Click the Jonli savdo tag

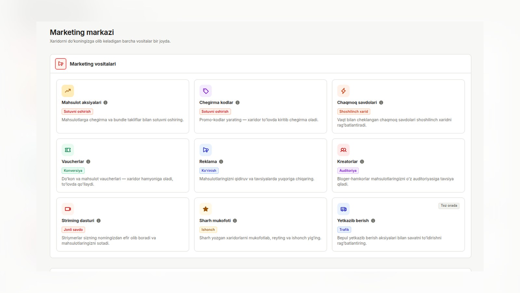pyautogui.click(x=73, y=230)
